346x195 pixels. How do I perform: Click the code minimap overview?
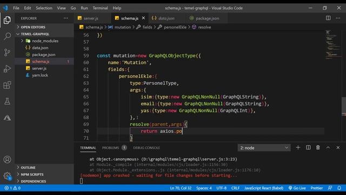333,45
